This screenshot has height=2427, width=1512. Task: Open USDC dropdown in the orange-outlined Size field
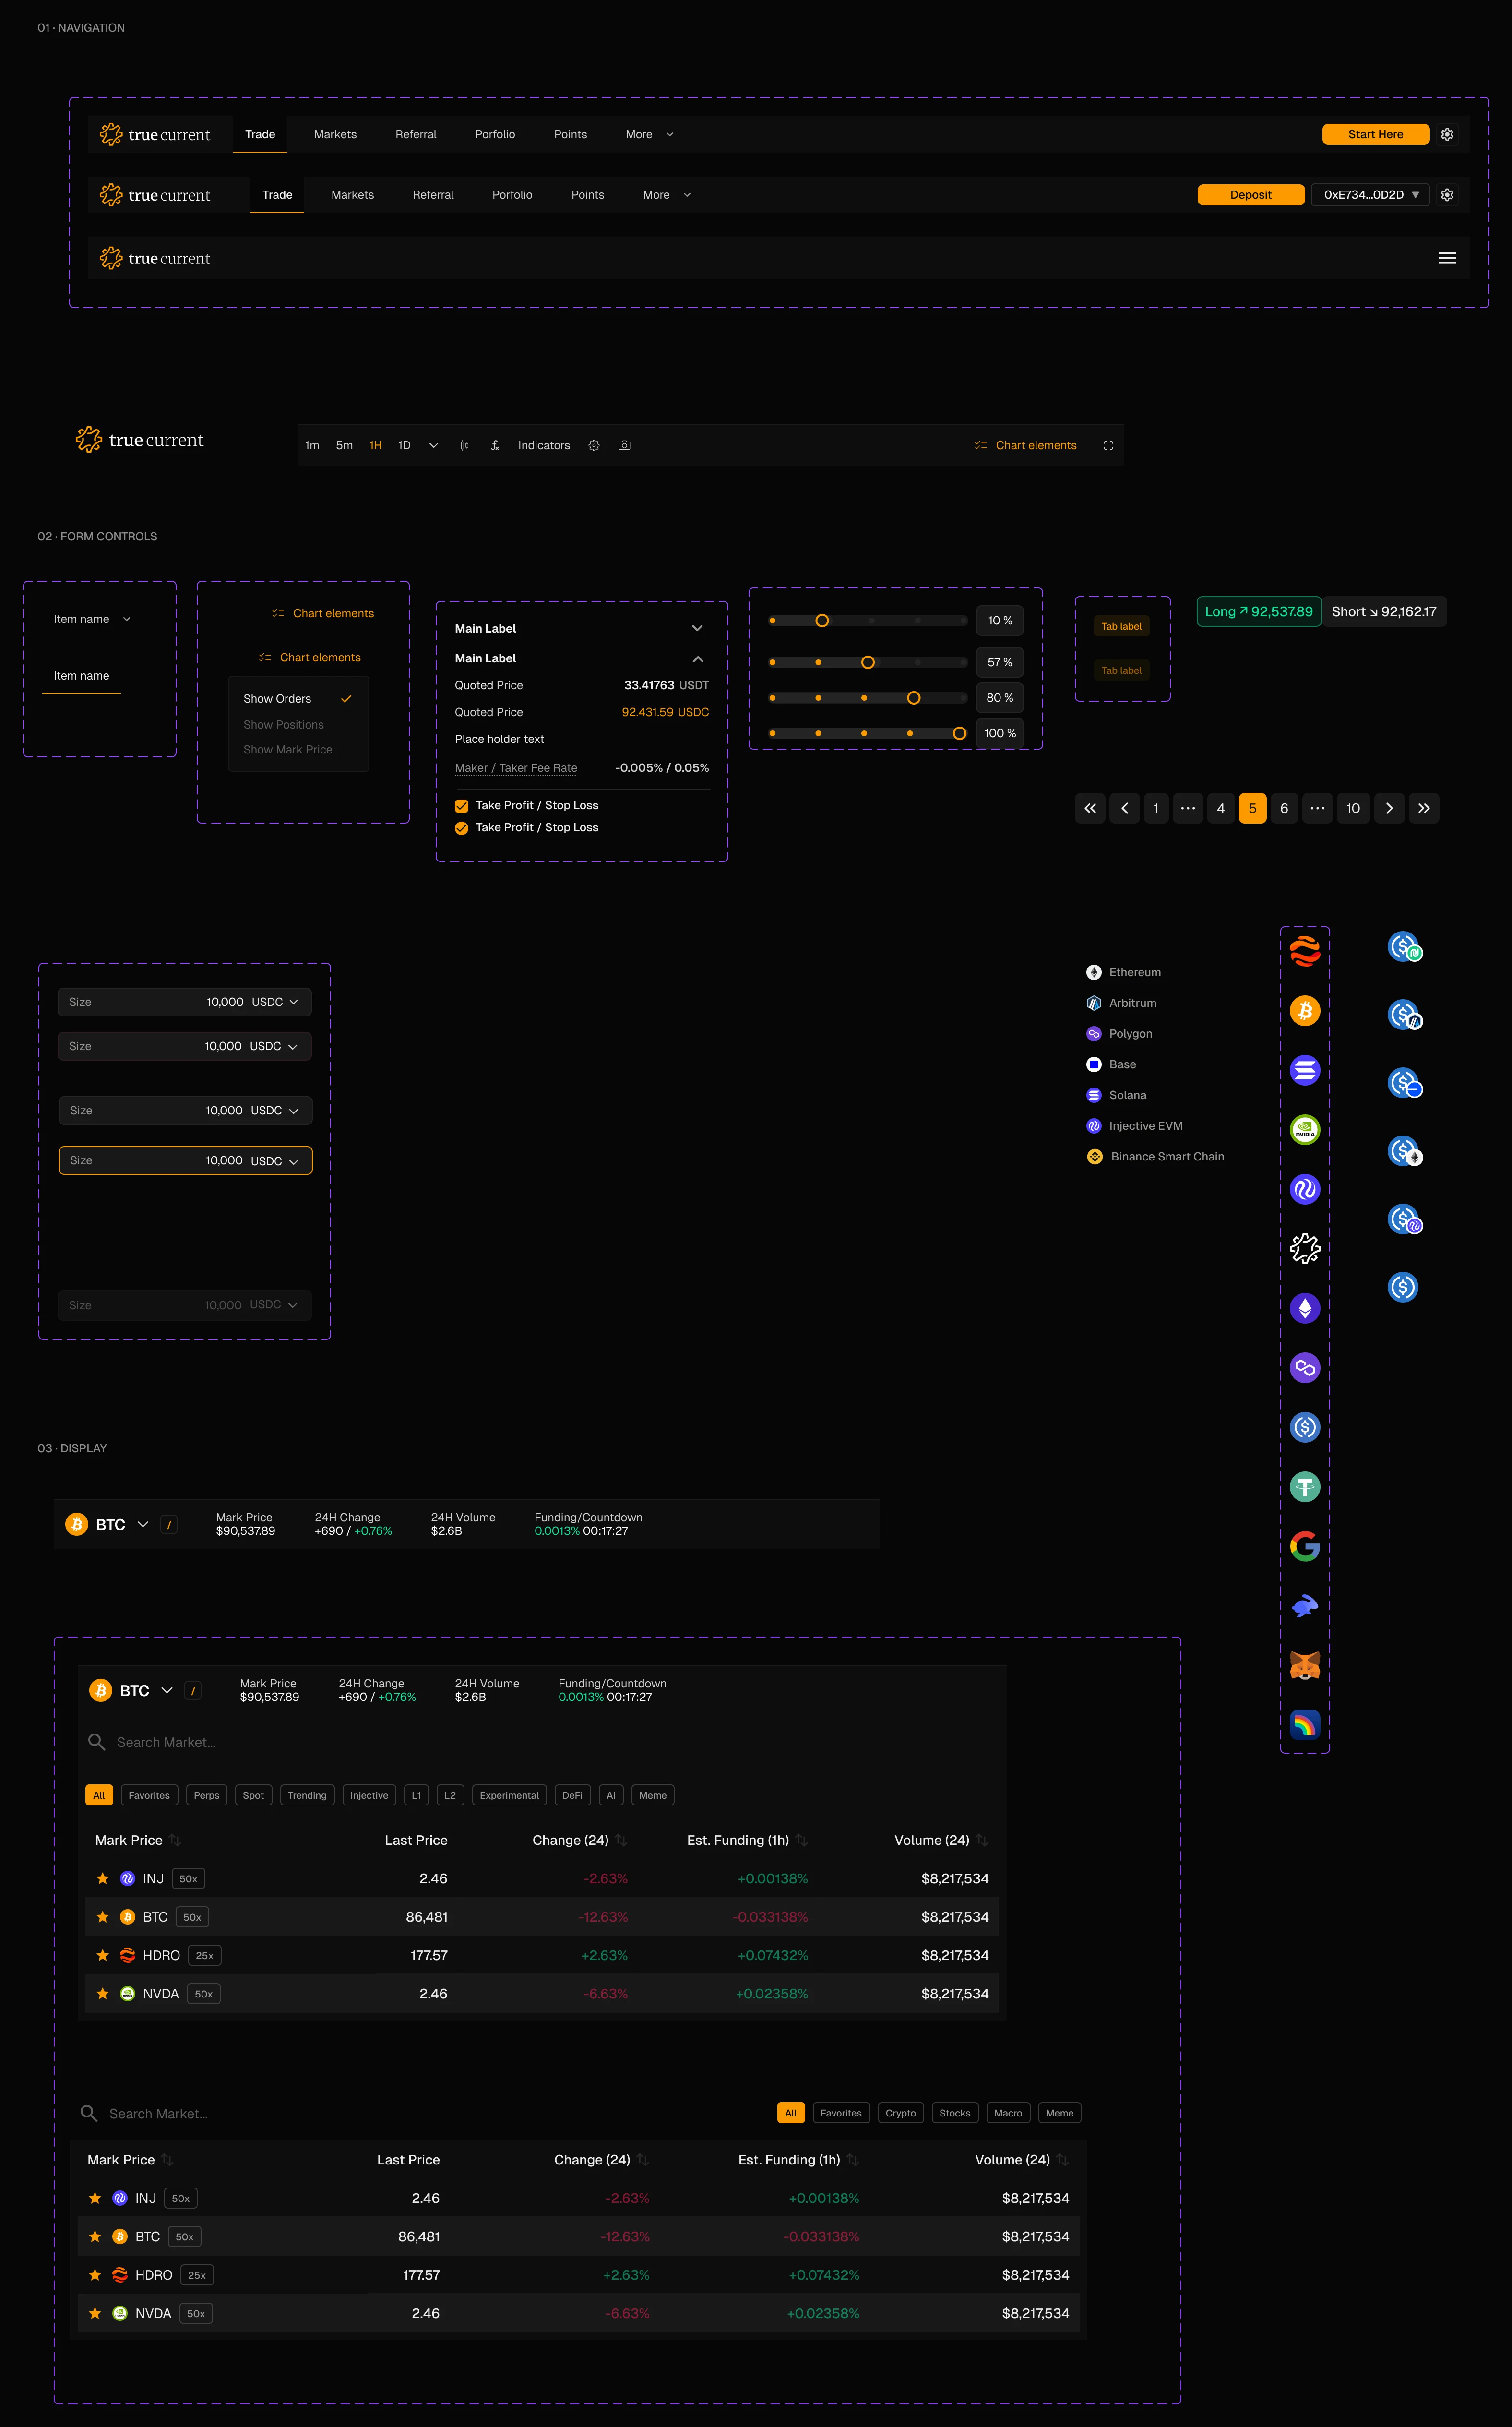[x=275, y=1161]
